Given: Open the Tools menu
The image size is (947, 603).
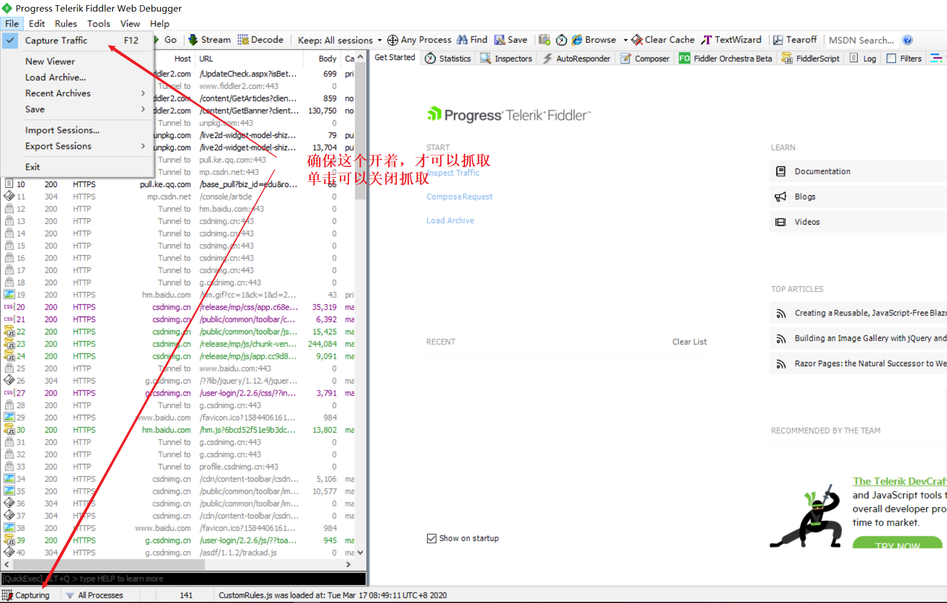Looking at the screenshot, I should [x=99, y=24].
